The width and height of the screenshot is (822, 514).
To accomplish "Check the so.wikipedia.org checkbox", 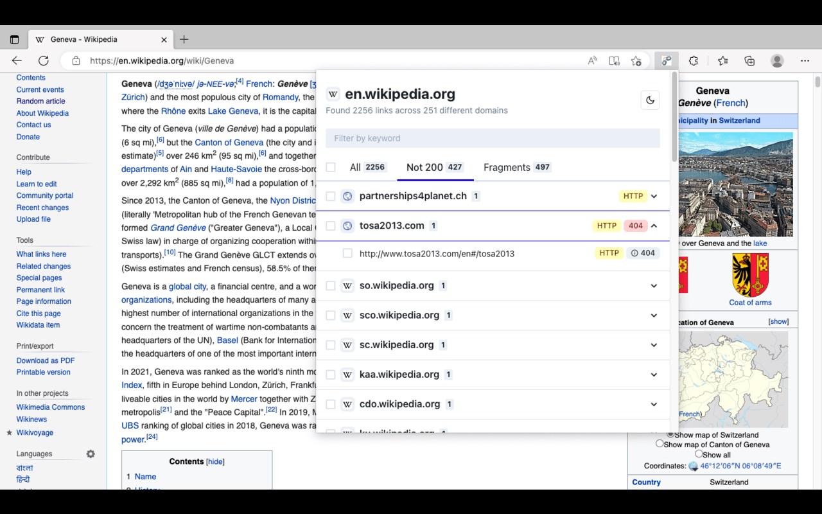I will pyautogui.click(x=331, y=285).
